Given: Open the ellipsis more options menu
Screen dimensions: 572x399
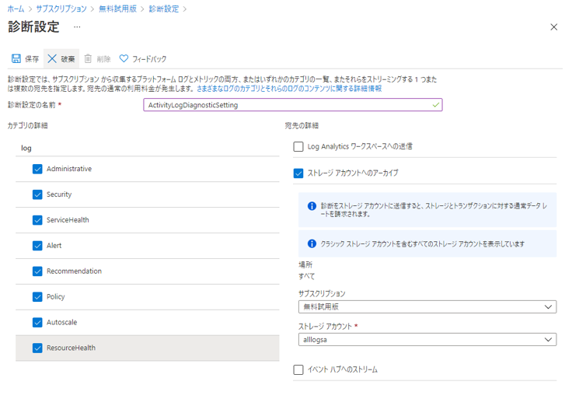Looking at the screenshot, I should click(x=77, y=26).
